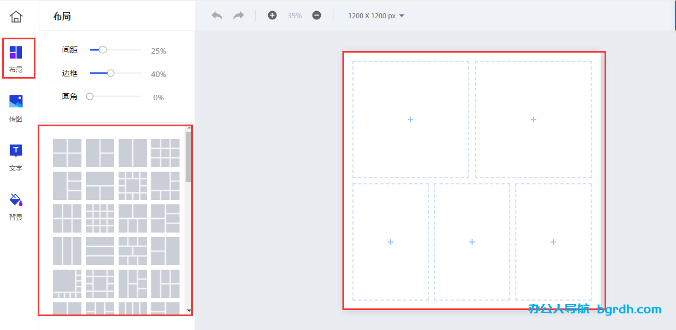
Task: Zoom in with the plus circle icon
Action: pos(272,16)
